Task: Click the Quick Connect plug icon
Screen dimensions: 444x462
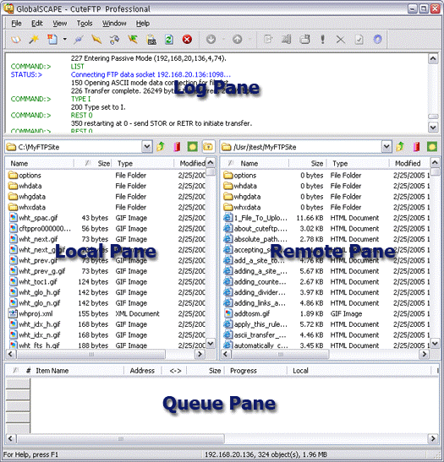Action: pos(79,39)
